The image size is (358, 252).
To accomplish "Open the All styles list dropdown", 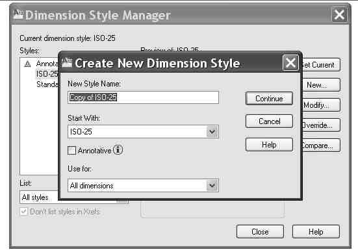I will (74, 197).
